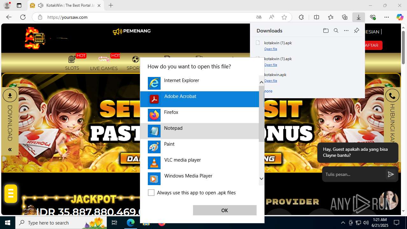Screen dimensions: 407x229
Task: Open new tab with plus button
Action: click(111, 5)
